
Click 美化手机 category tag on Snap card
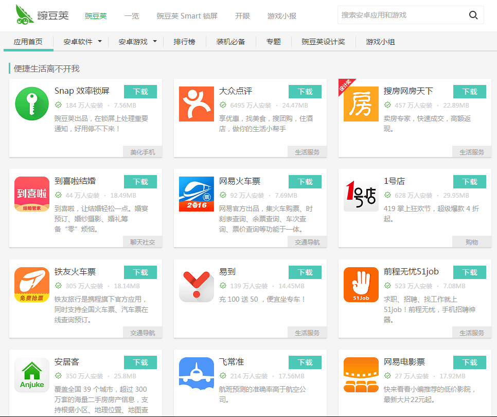click(143, 152)
